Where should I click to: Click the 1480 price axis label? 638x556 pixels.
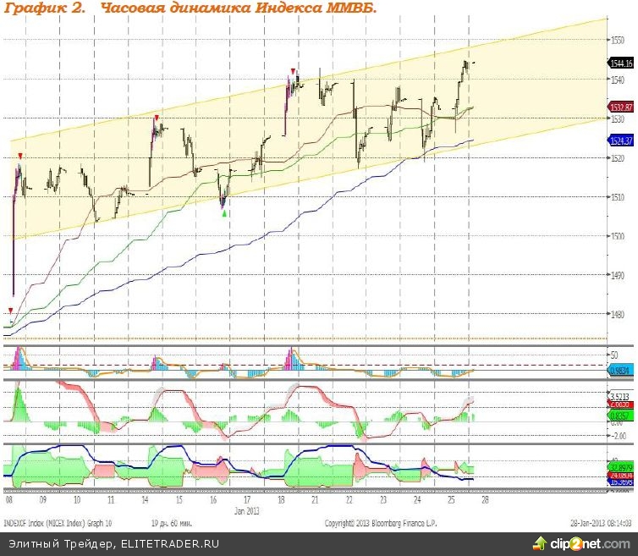[x=618, y=314]
